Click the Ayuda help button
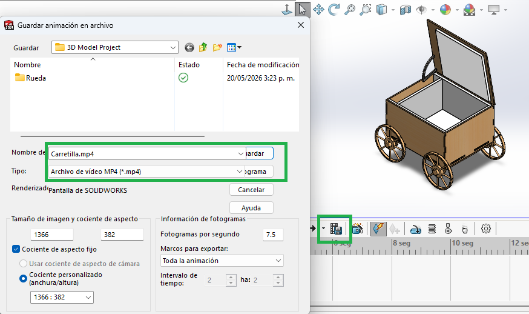The image size is (529, 314). click(251, 208)
